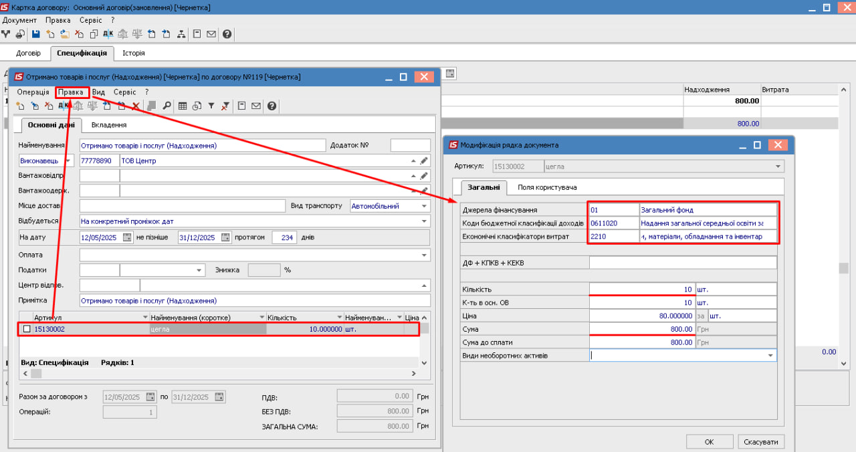Open the Операція menu

point(33,92)
